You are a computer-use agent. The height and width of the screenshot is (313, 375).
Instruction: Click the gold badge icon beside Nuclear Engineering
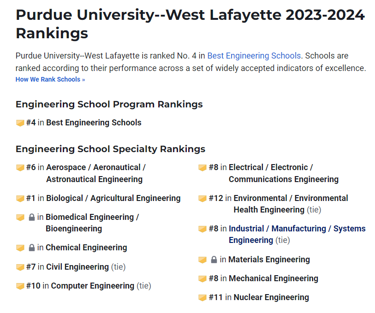click(202, 298)
